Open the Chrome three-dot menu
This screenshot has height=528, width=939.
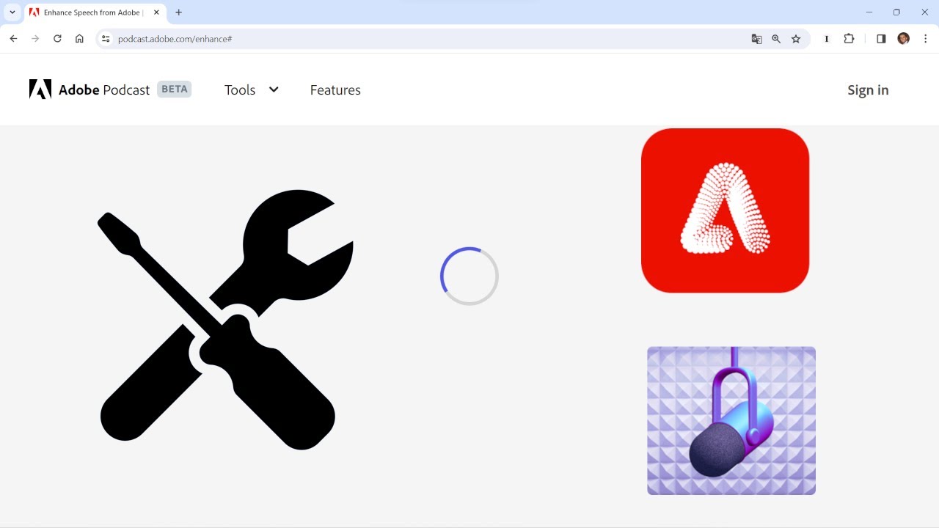[x=925, y=39]
